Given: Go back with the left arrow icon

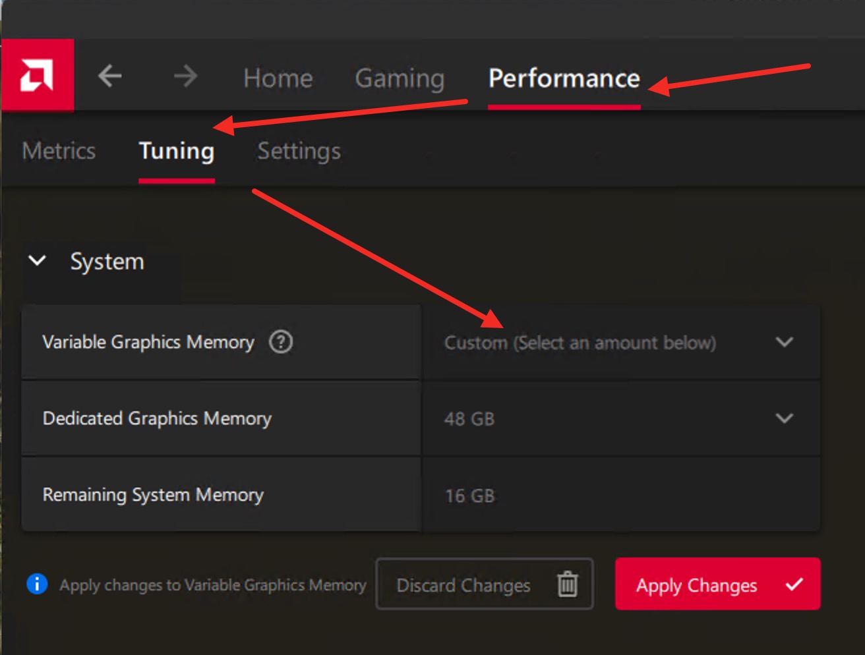Looking at the screenshot, I should tap(110, 76).
